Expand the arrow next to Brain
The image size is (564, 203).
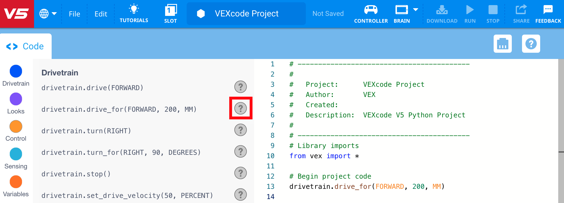point(416,10)
